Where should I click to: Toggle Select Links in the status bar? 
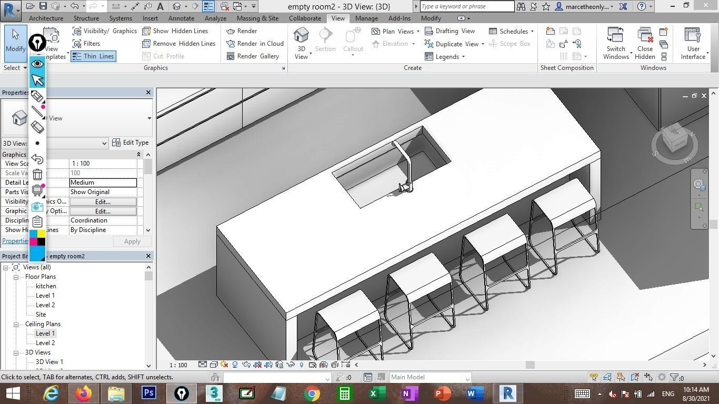(594, 377)
